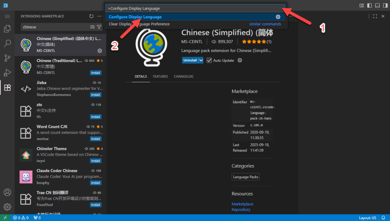Click the Uninstall button
The width and height of the screenshot is (390, 221).
pyautogui.click(x=190, y=60)
